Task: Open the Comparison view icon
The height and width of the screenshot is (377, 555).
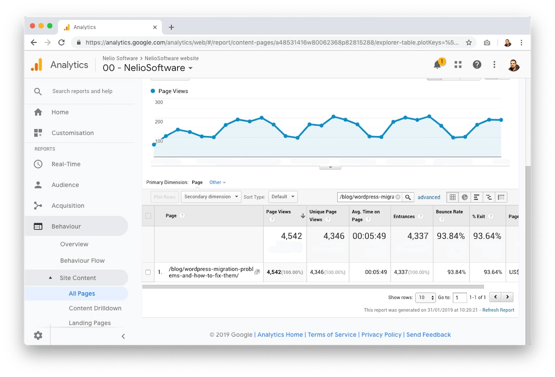Action: click(x=489, y=197)
